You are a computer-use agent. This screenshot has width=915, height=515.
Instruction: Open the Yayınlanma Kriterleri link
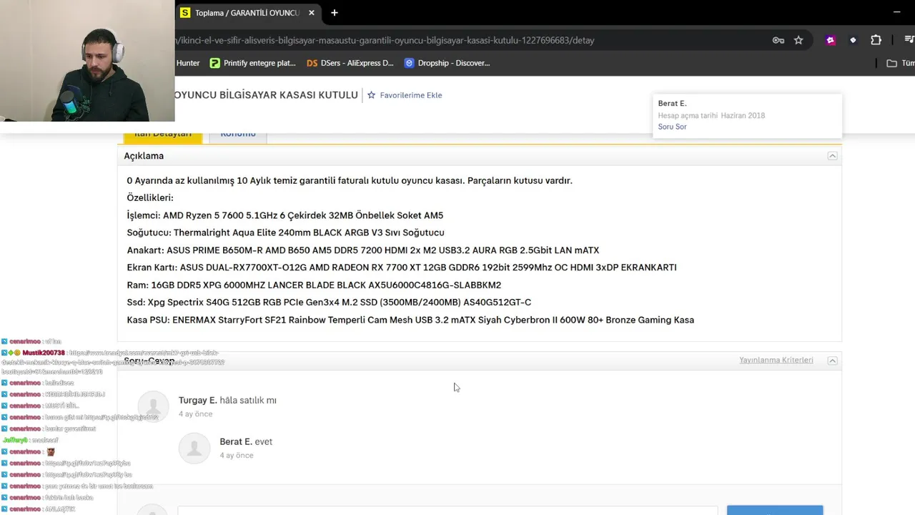[x=776, y=360]
